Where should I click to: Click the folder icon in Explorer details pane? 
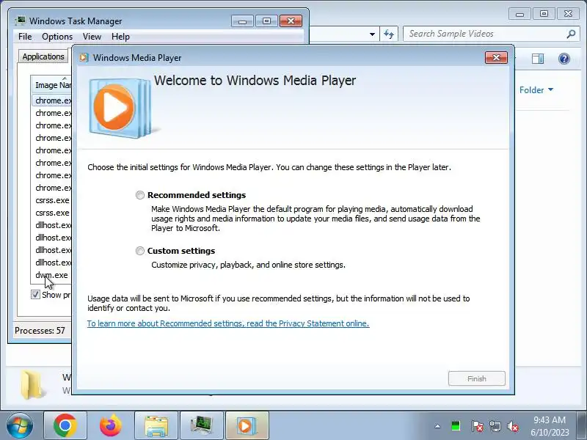pyautogui.click(x=32, y=384)
